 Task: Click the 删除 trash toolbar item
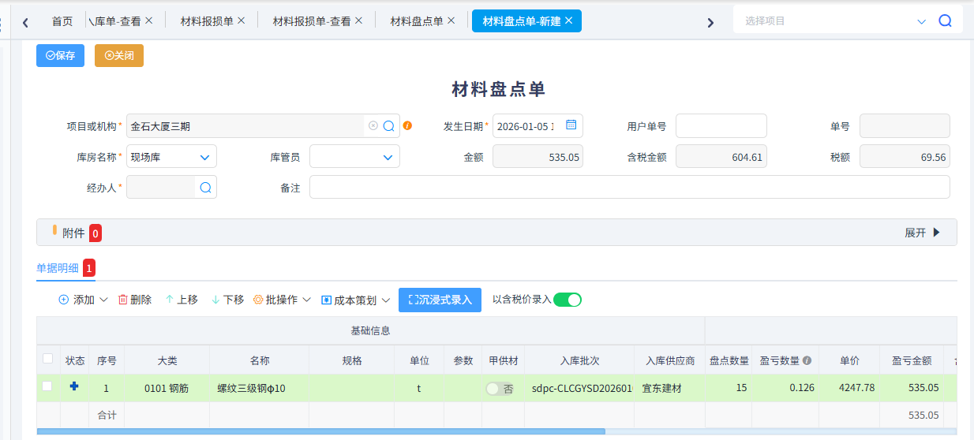pos(135,300)
